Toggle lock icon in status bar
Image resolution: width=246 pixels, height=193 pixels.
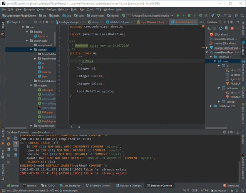[232, 190]
